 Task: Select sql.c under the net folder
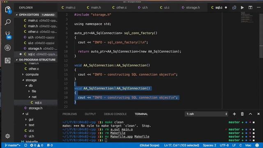pyautogui.click(x=36, y=102)
